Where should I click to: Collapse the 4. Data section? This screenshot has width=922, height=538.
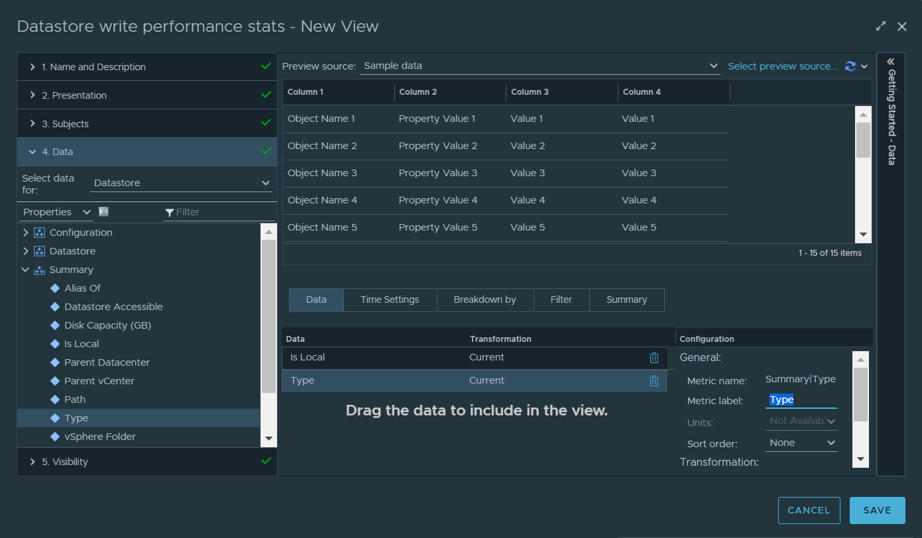[32, 151]
